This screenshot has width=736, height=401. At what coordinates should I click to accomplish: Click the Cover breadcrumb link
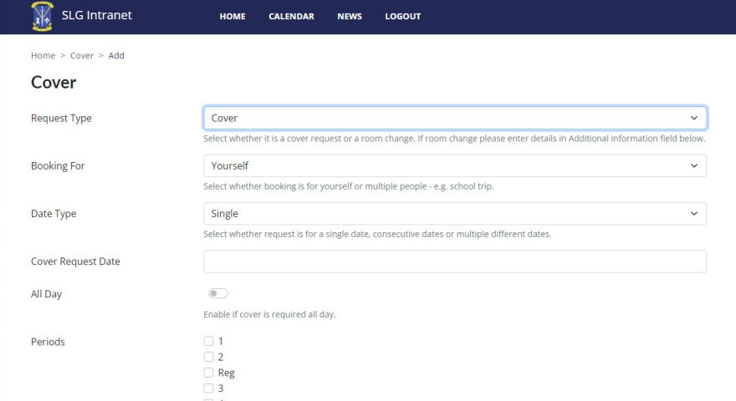click(82, 55)
